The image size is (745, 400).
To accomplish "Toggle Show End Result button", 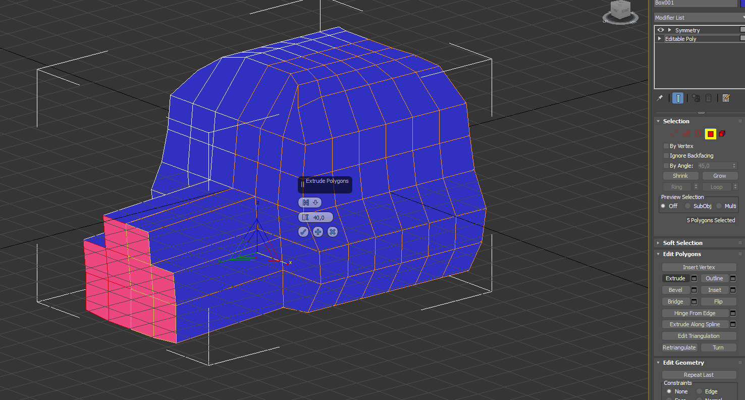I will click(678, 98).
